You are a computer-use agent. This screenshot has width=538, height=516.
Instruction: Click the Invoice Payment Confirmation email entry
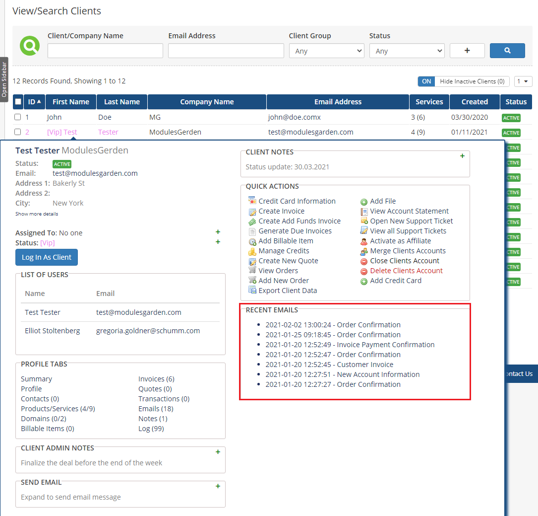pyautogui.click(x=350, y=345)
